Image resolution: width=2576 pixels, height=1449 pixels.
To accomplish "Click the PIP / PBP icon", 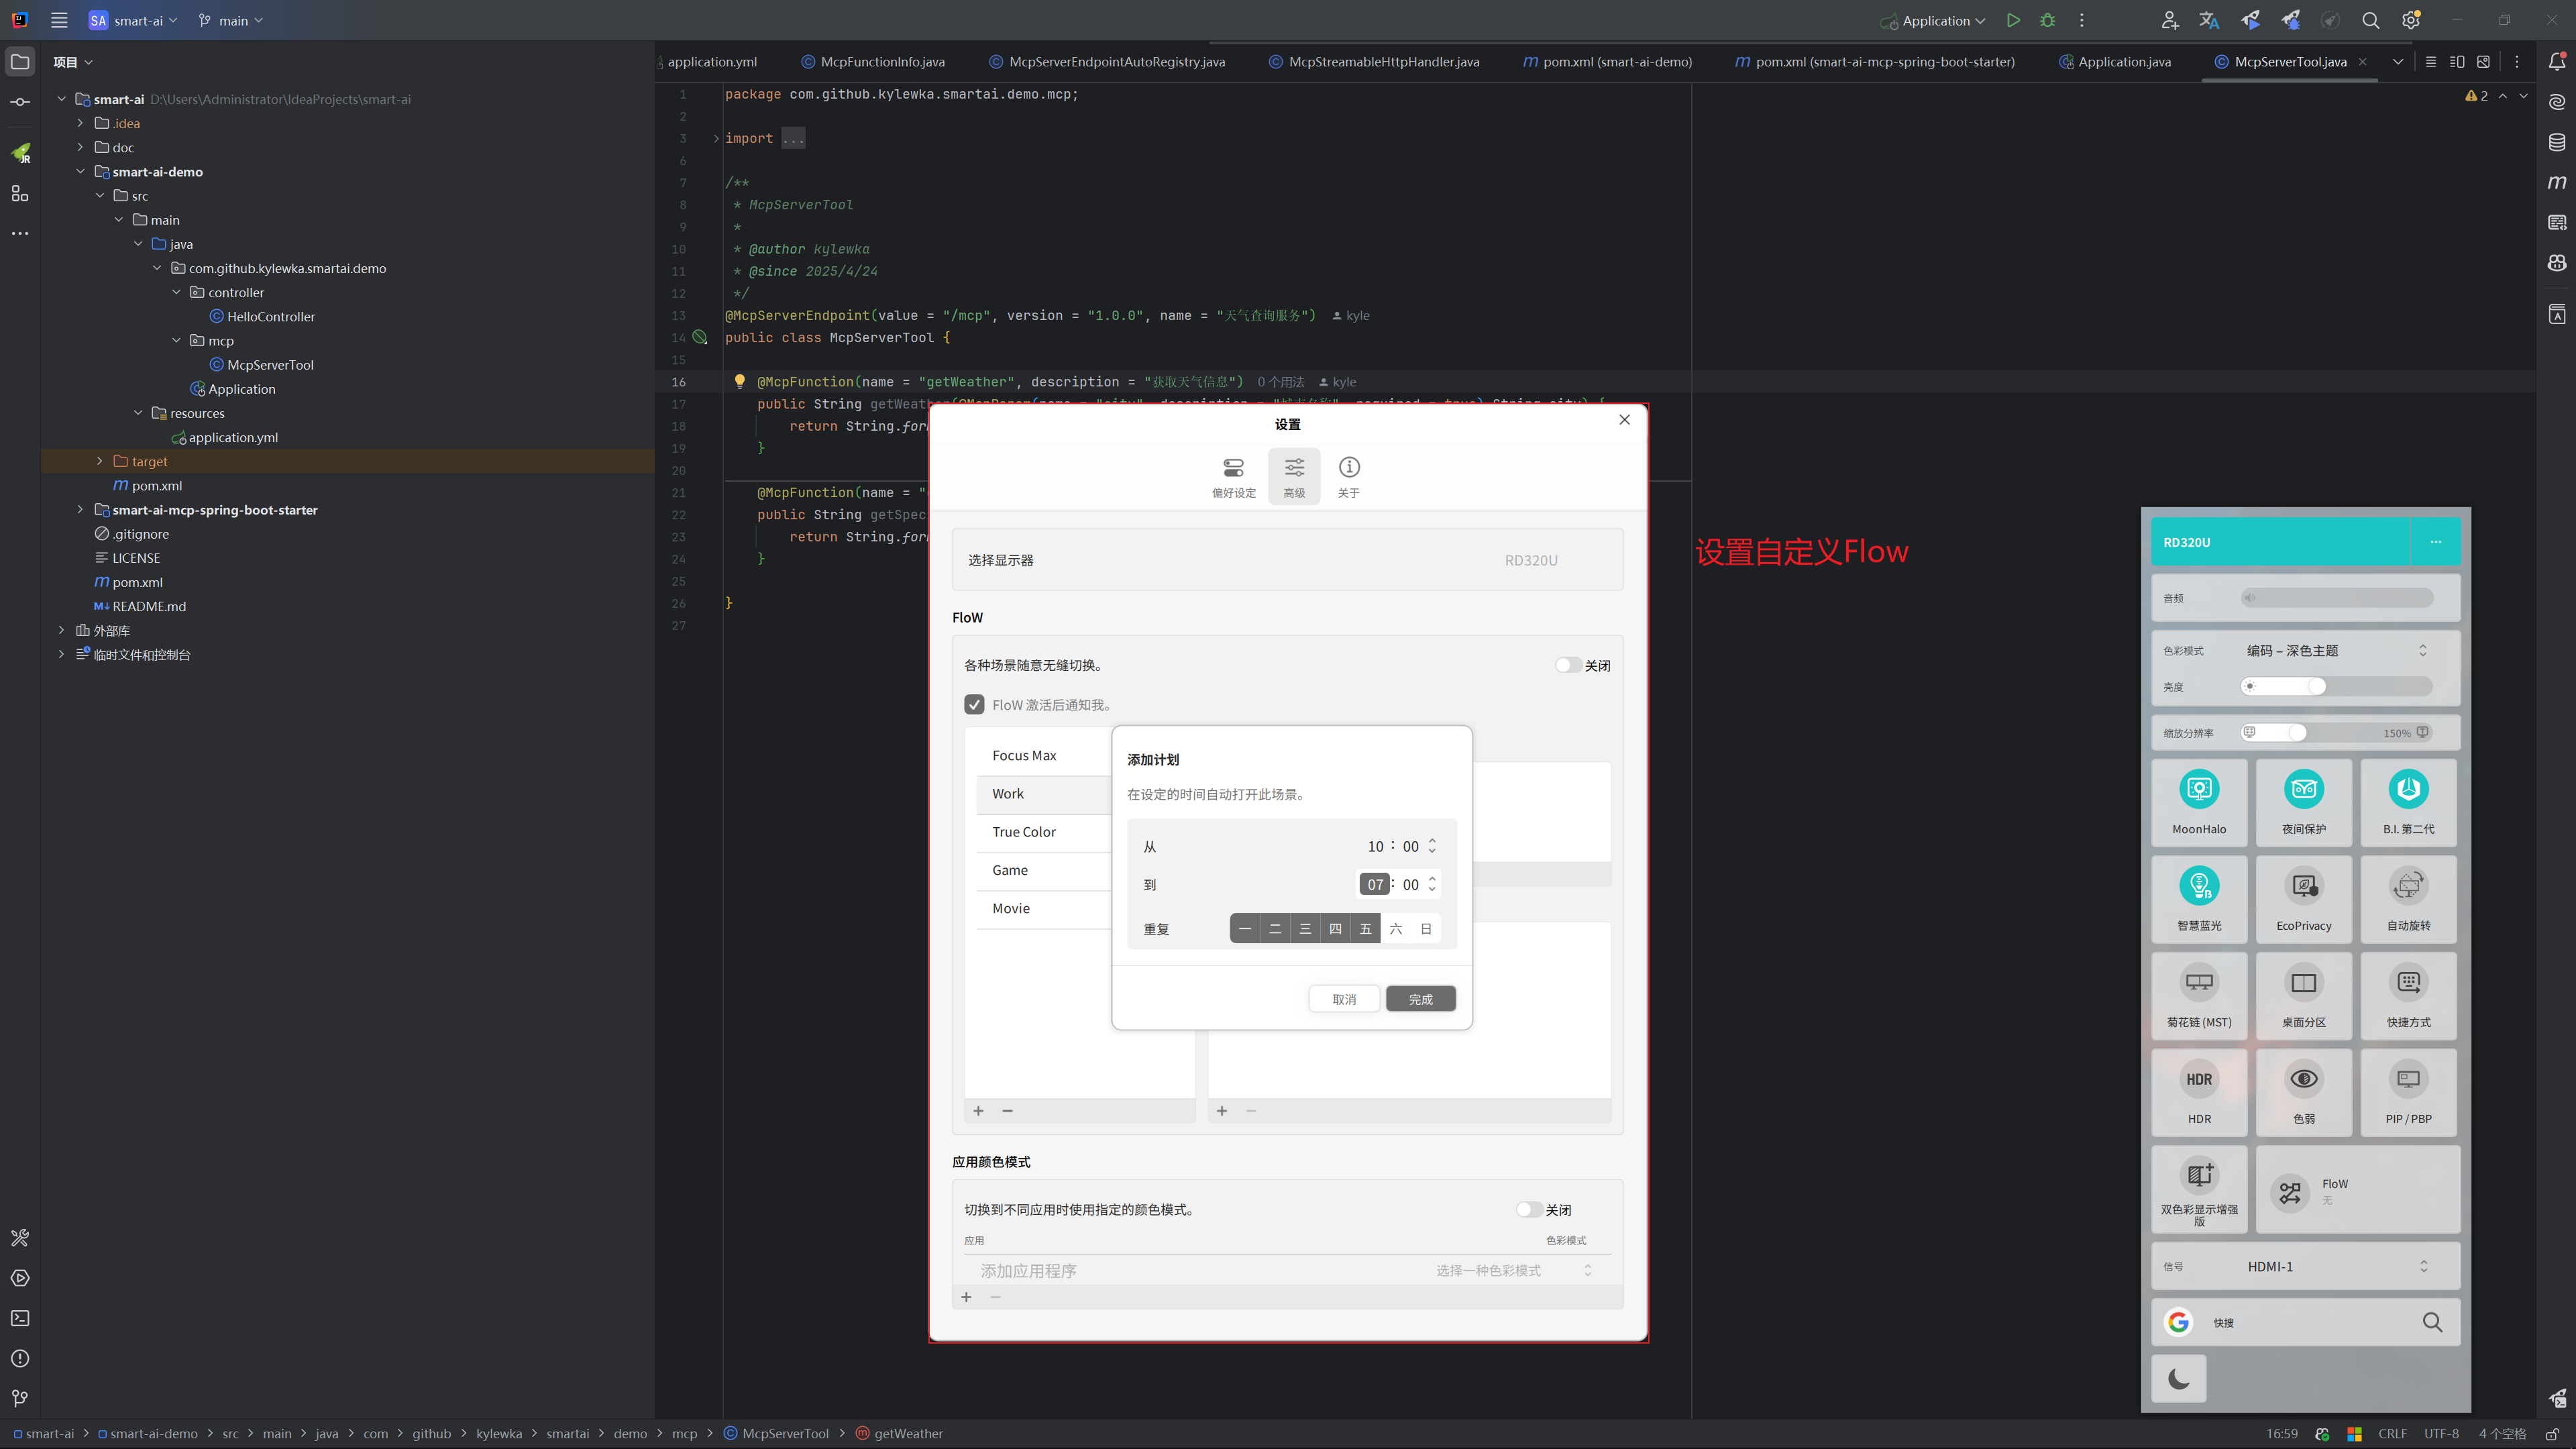I will [2408, 1080].
